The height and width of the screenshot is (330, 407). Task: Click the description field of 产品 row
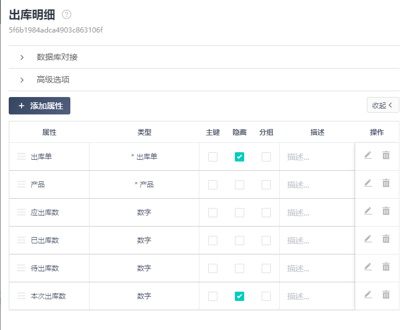click(317, 185)
